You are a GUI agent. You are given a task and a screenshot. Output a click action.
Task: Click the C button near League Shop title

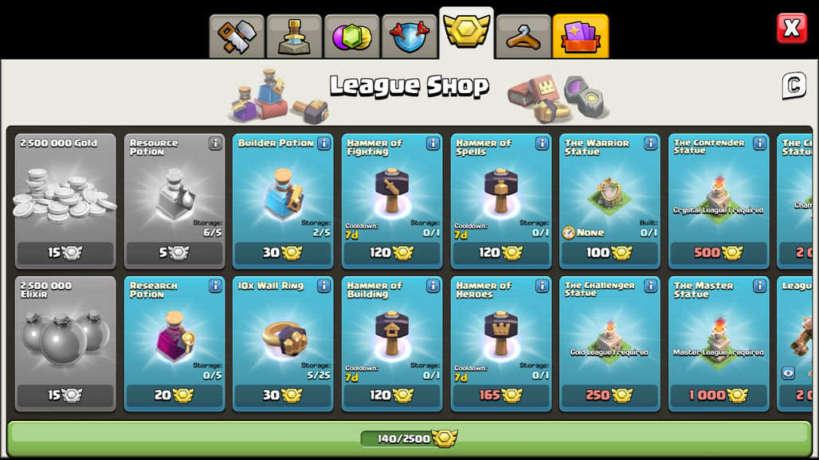(x=794, y=85)
